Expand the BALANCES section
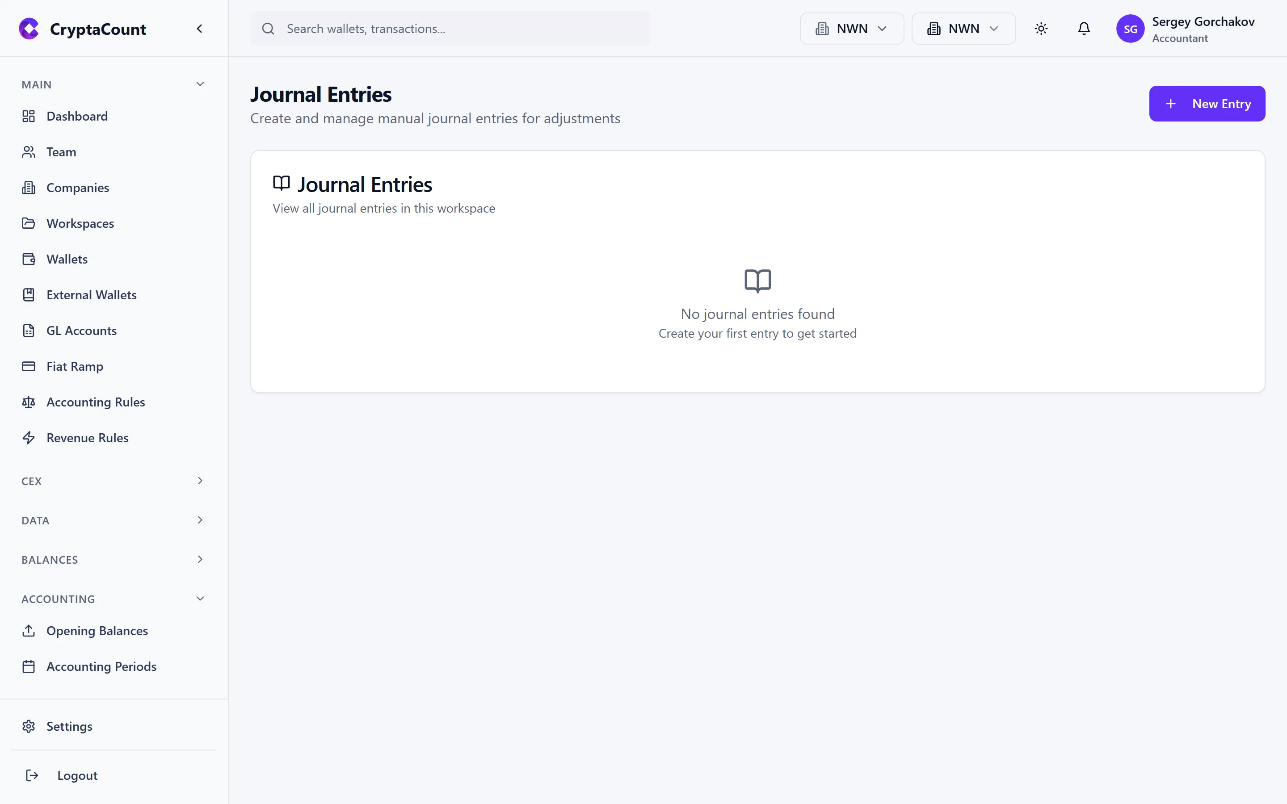Screen dimensions: 1287x804 199,559
